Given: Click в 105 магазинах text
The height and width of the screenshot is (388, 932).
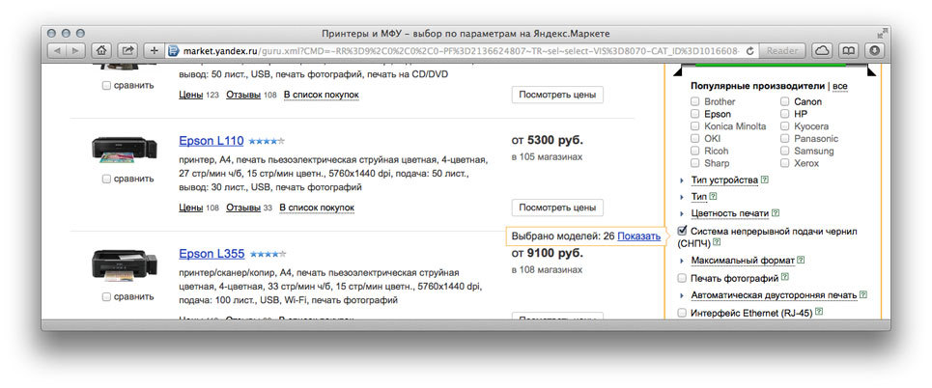Looking at the screenshot, I should tap(547, 157).
